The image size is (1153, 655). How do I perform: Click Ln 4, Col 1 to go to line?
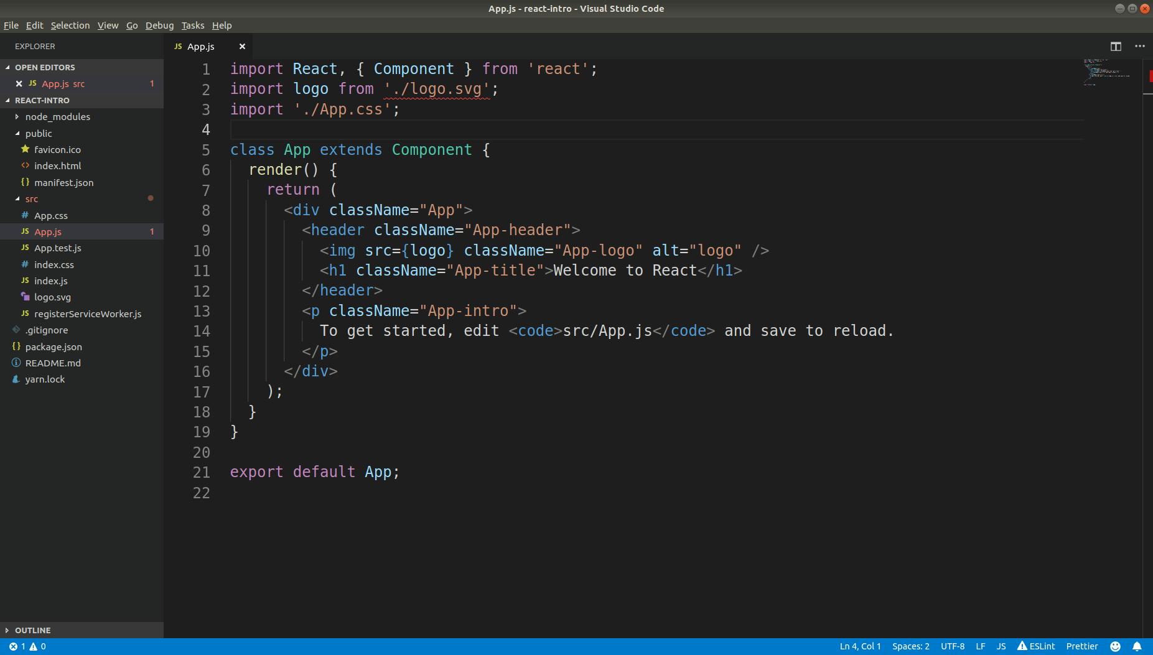(x=861, y=646)
